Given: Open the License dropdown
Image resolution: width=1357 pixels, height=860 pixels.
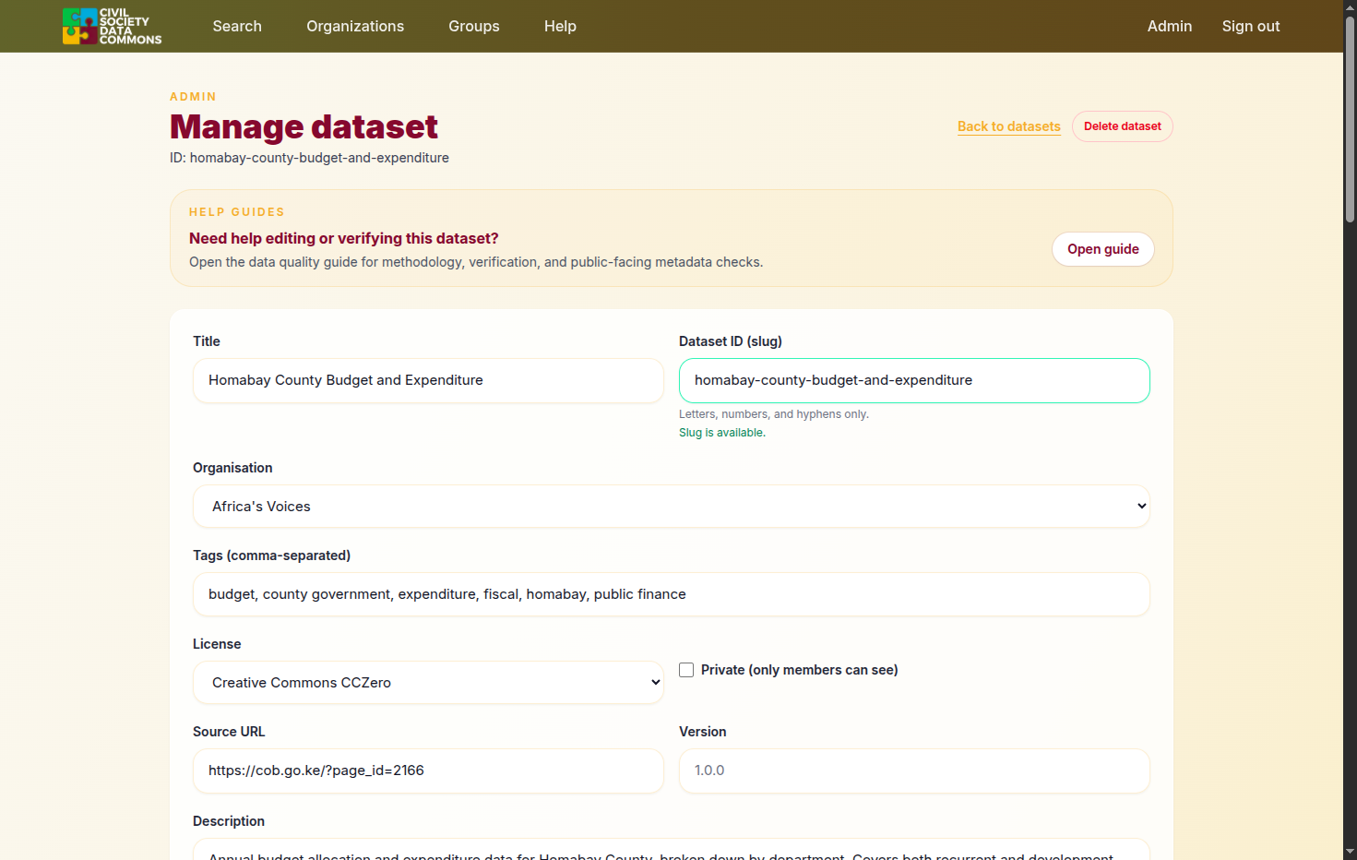Looking at the screenshot, I should tap(428, 683).
